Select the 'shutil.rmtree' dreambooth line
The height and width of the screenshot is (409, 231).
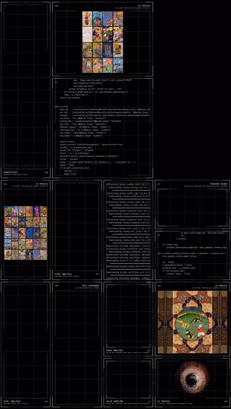[91, 145]
